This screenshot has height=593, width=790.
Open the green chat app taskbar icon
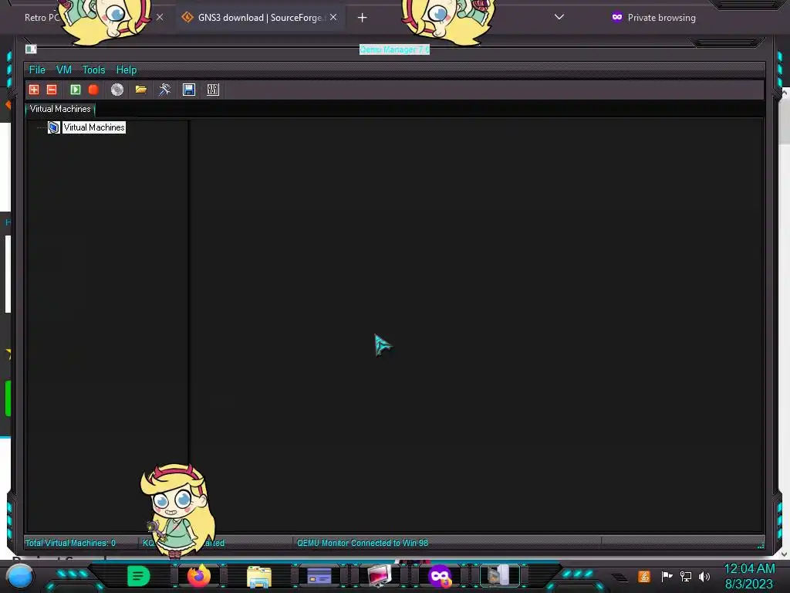click(139, 576)
